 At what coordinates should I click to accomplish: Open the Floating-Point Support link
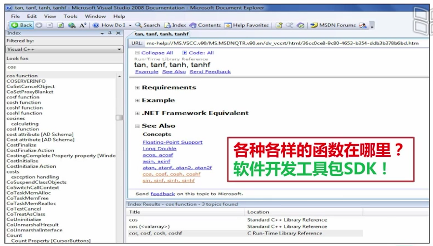(172, 142)
